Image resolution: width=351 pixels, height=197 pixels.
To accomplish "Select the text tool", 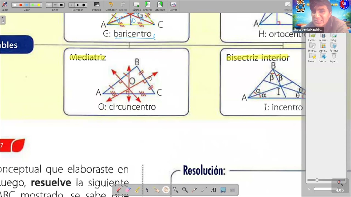I will (x=213, y=190).
